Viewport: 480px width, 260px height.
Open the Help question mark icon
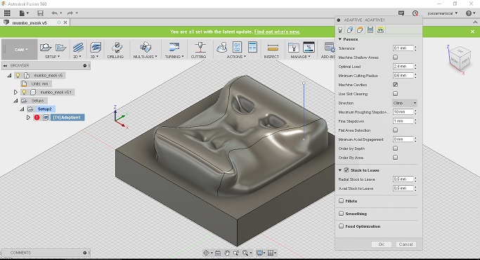[468, 13]
